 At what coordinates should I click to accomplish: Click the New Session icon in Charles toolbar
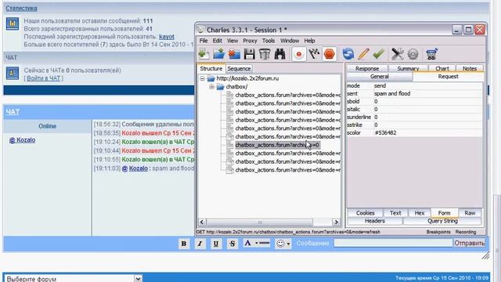point(204,54)
